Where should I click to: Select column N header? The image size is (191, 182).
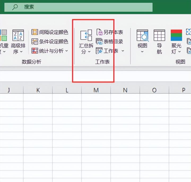(x=125, y=90)
